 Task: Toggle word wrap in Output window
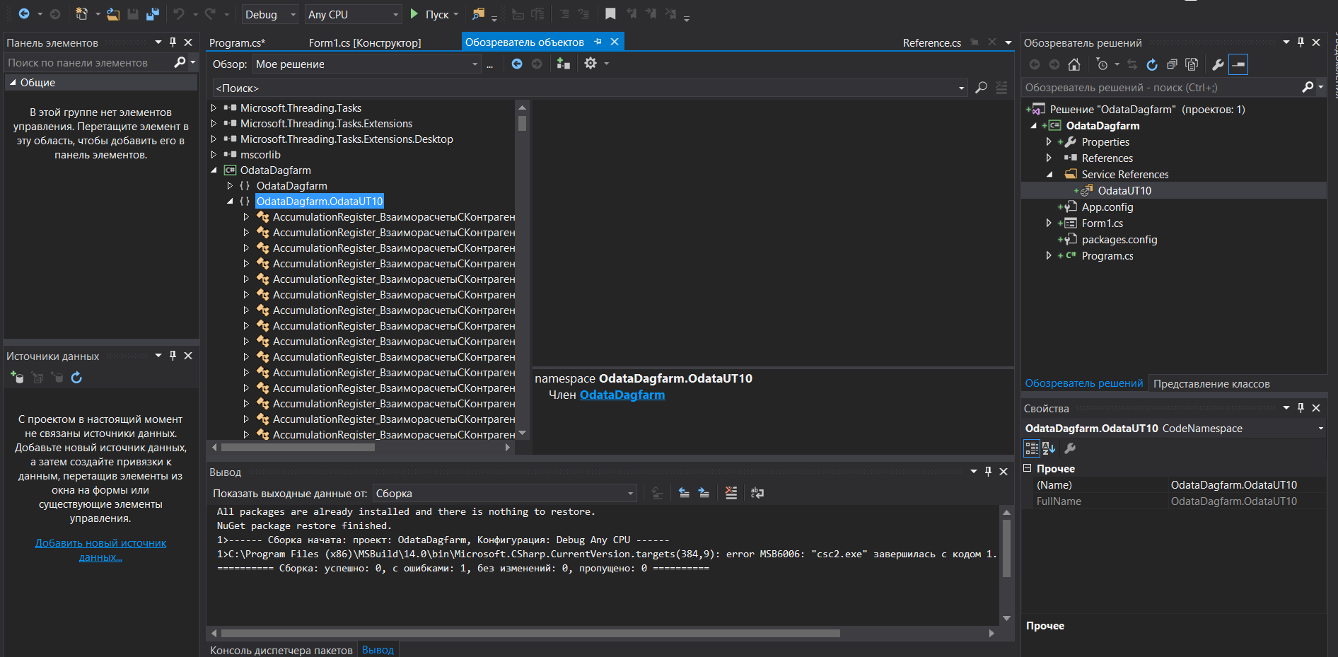(x=757, y=493)
